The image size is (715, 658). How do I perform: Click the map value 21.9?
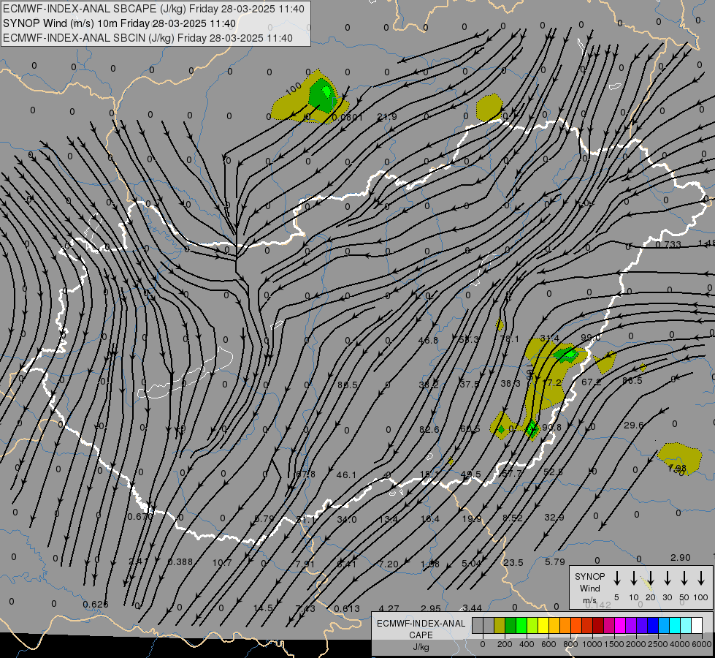click(386, 117)
